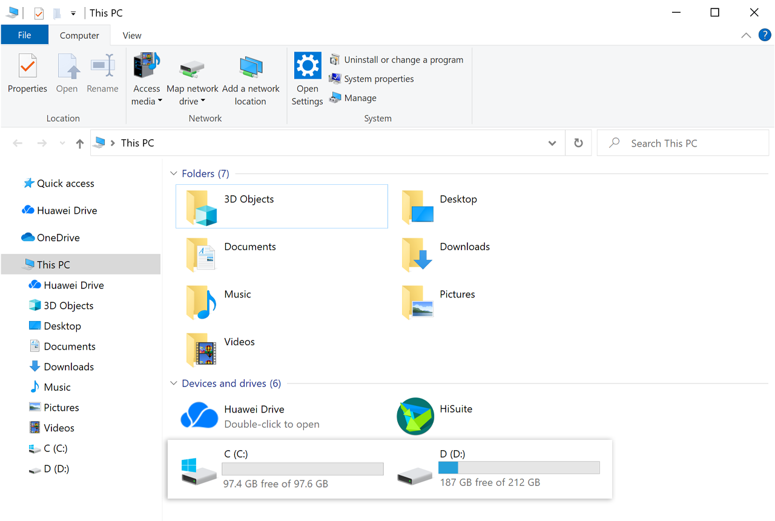
Task: Open the File menu tab
Action: click(24, 35)
